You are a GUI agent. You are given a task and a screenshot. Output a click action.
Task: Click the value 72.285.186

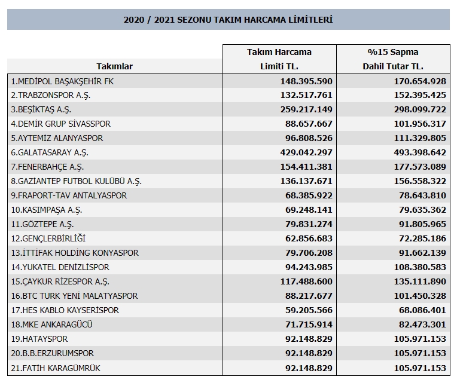422,238
